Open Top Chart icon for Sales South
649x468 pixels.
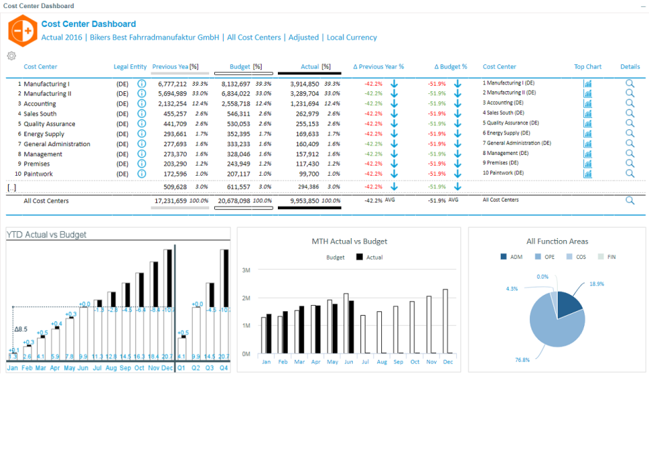pos(587,114)
